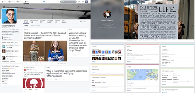Favorite the responsible satire tweet
The height and width of the screenshot is (93, 195).
55,79
